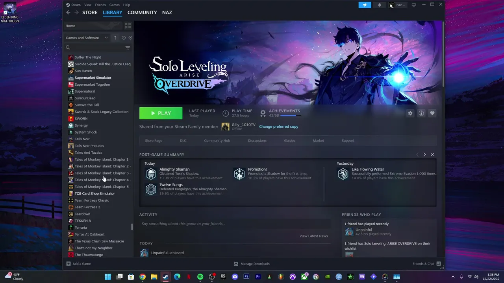Open Manage Downloads
The height and width of the screenshot is (283, 504).
(x=252, y=264)
